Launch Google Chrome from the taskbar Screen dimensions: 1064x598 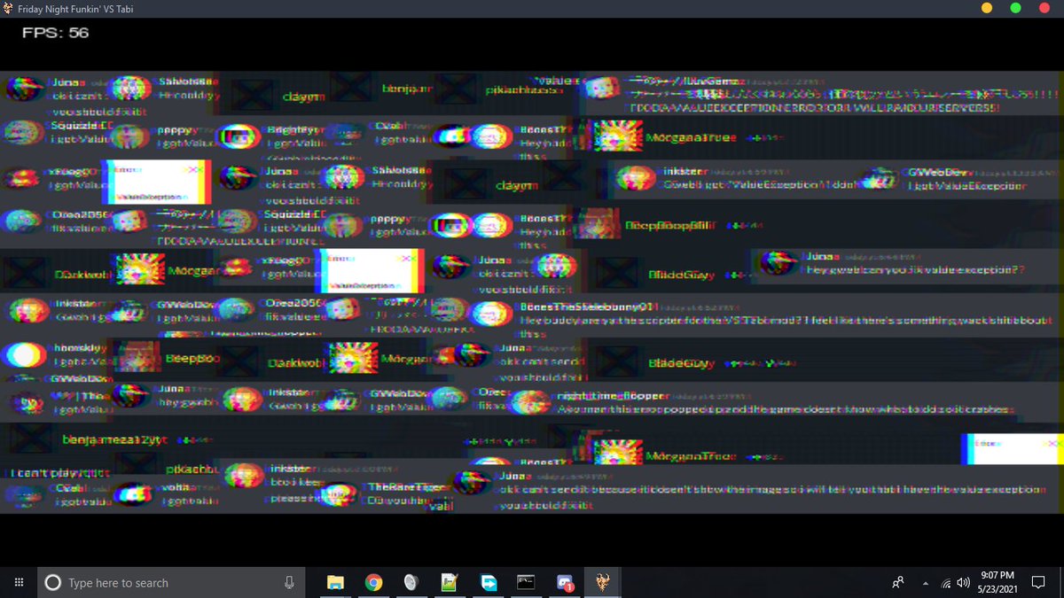[373, 582]
